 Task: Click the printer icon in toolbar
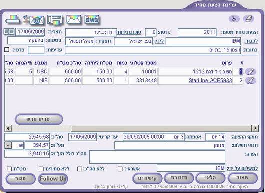[13, 20]
